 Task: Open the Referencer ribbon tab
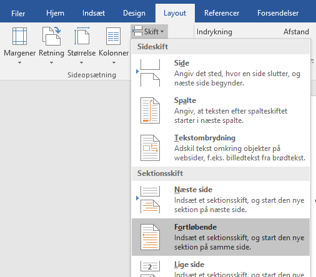tap(222, 13)
